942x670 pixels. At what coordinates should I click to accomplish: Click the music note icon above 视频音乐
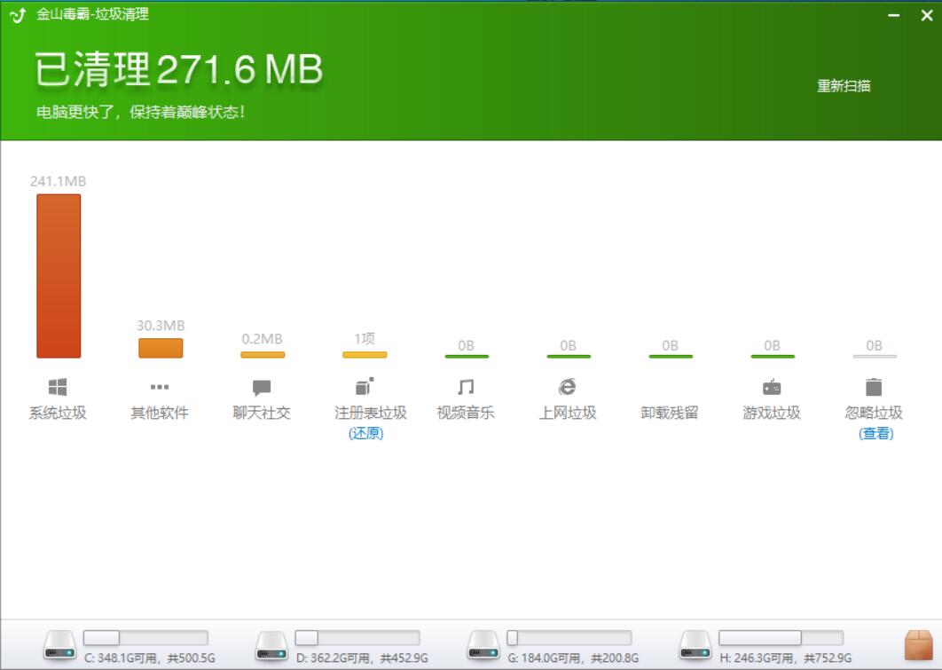(x=466, y=387)
